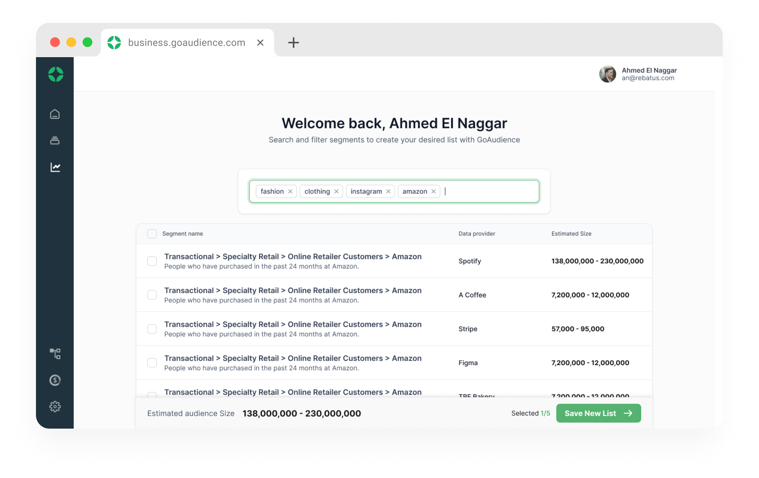The image size is (759, 478).
Task: Toggle the select-all checkbox in table header
Action: pyautogui.click(x=152, y=233)
